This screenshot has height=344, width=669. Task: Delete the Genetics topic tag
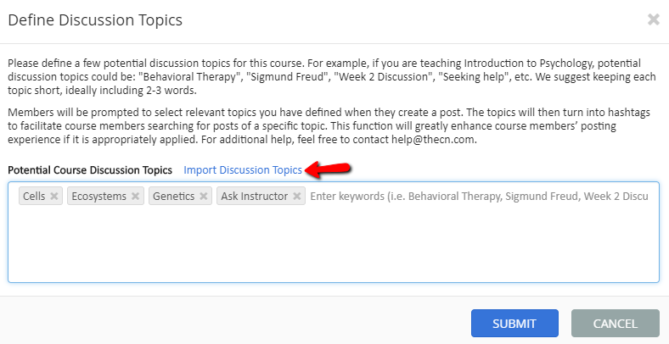click(x=204, y=196)
